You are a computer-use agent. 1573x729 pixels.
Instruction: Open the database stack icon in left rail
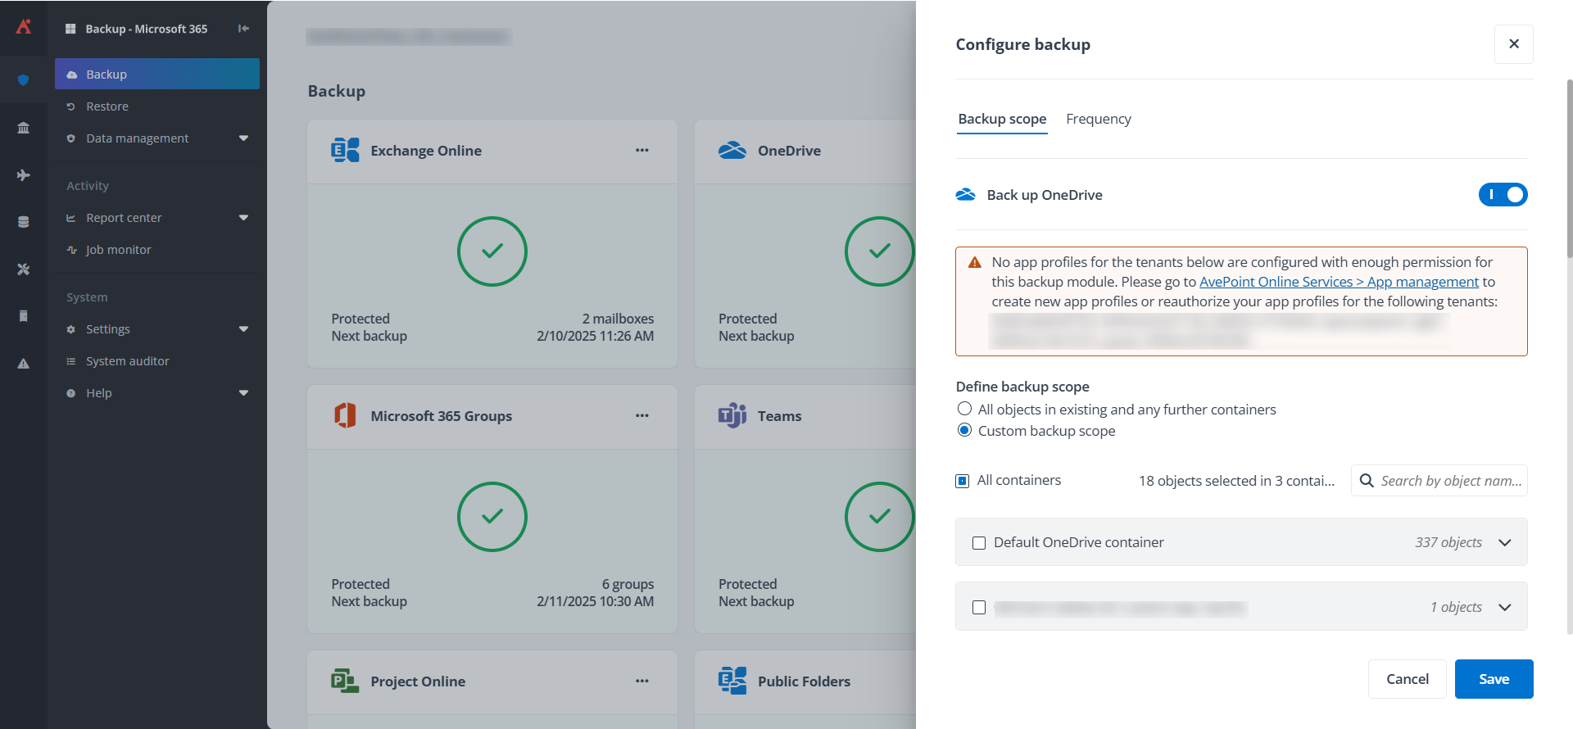tap(24, 222)
